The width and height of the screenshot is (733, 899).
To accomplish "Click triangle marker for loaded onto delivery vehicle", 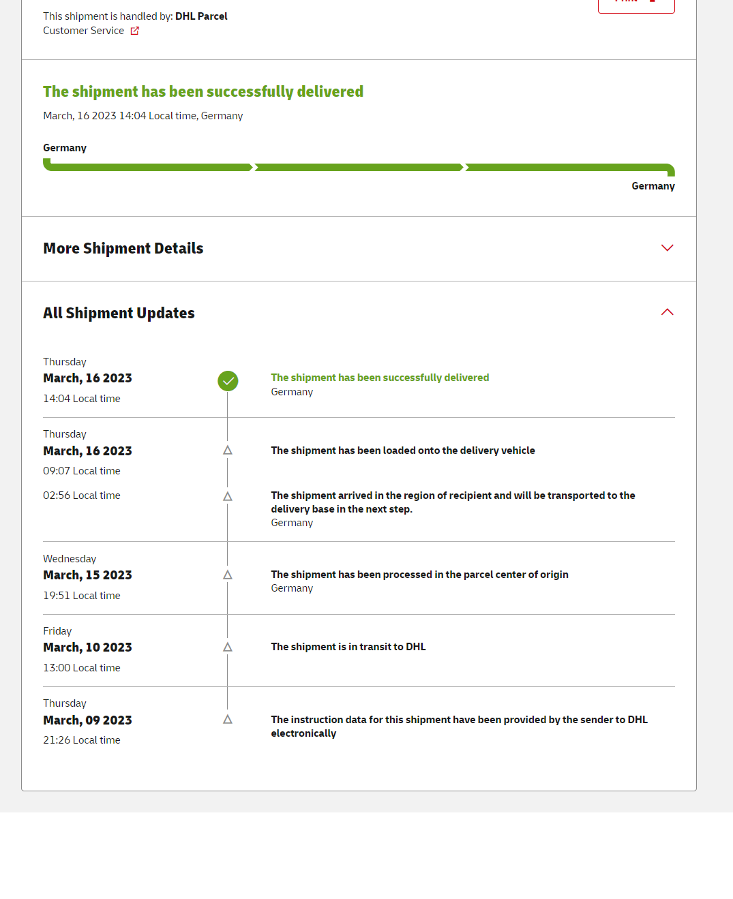I will point(228,451).
